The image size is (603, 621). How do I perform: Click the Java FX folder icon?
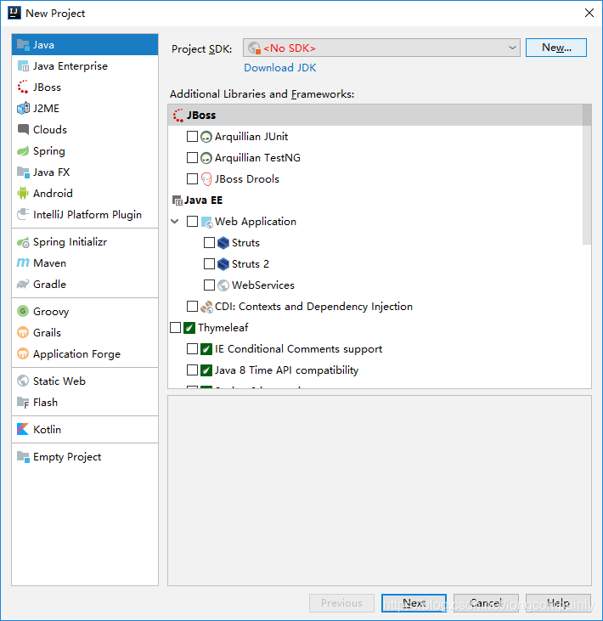click(23, 172)
